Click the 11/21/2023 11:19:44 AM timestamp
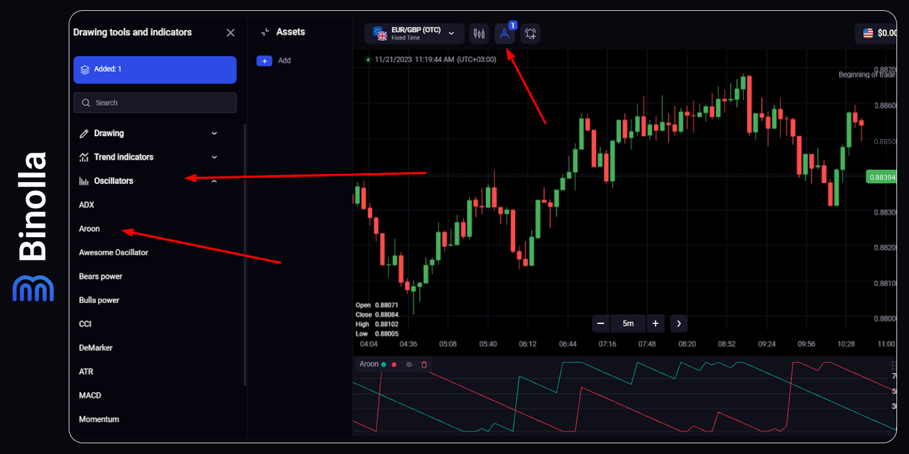The width and height of the screenshot is (909, 454). coord(435,60)
